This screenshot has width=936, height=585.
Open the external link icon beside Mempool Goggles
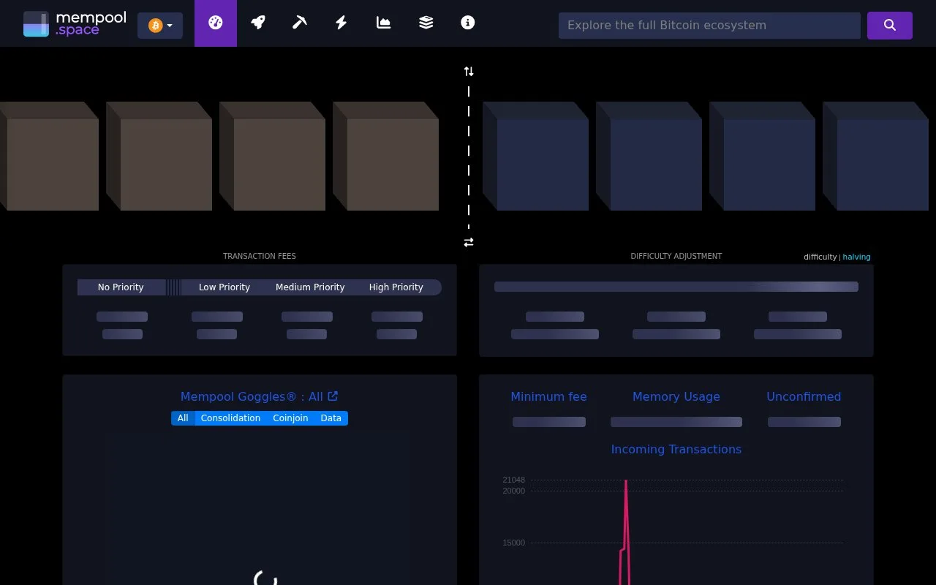coord(333,396)
